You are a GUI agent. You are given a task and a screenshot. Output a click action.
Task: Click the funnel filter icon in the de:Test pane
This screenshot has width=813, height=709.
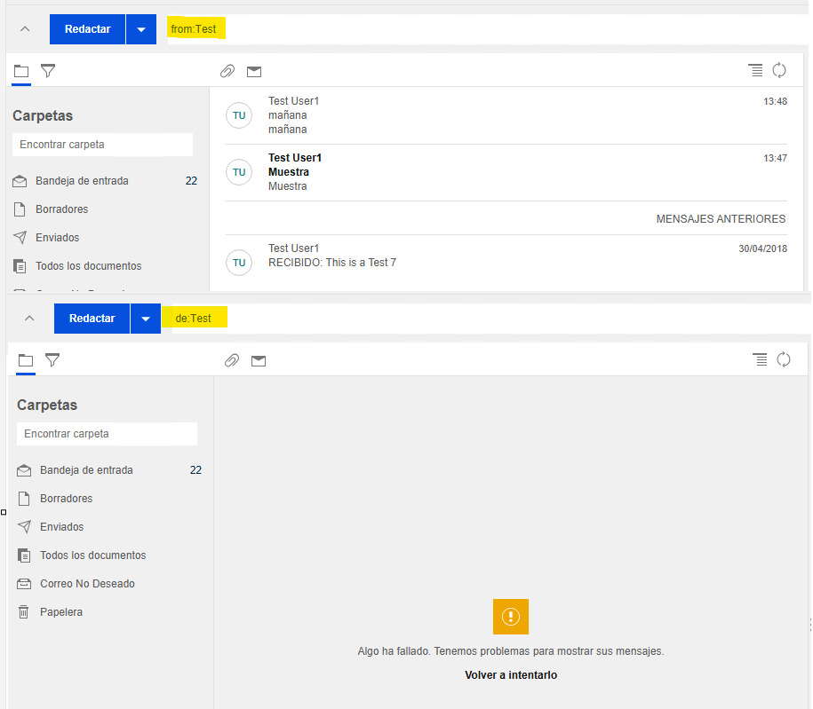coord(52,360)
